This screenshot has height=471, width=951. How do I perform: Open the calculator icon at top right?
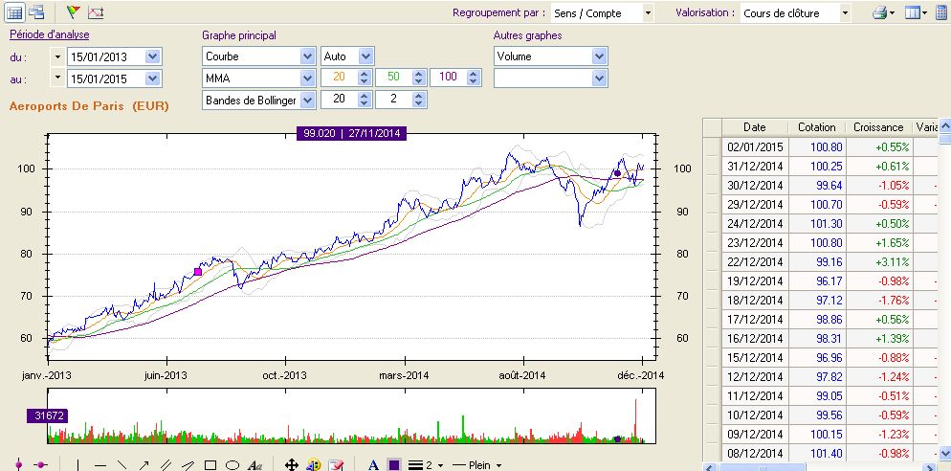click(940, 13)
